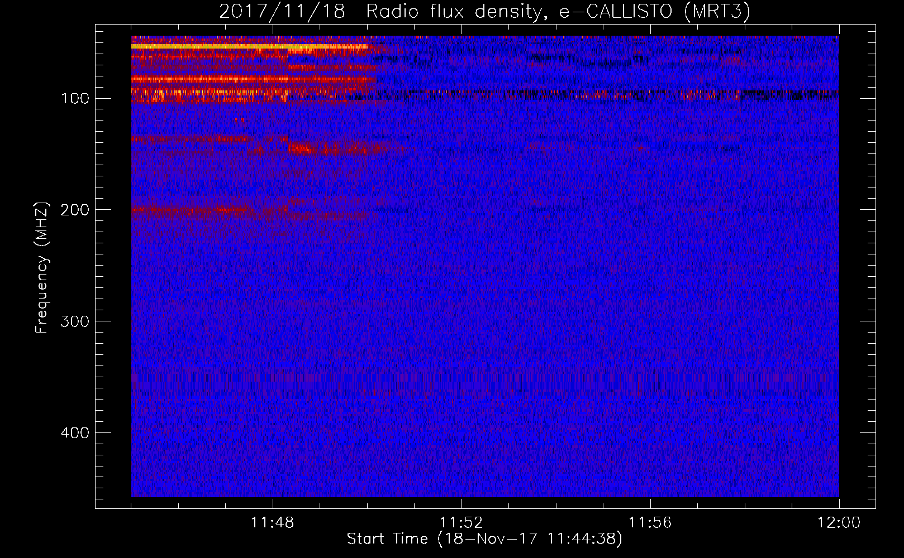Click the 'Frequency (MHZ)' axis label
The image size is (904, 558).
[42, 268]
